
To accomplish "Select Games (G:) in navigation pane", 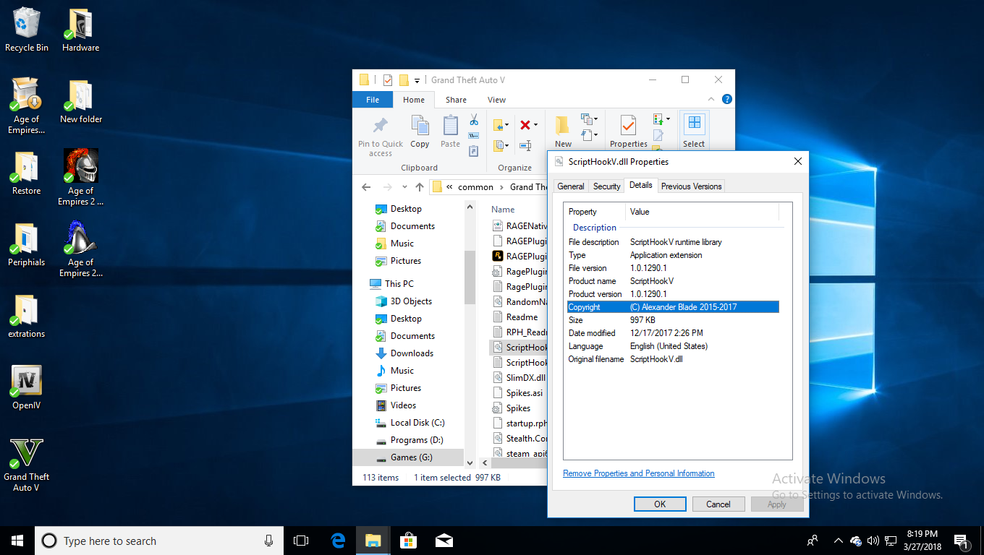I will coord(411,457).
